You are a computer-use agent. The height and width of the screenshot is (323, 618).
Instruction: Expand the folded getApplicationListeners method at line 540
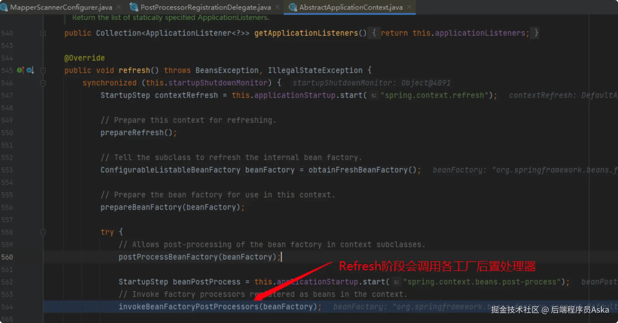point(43,33)
